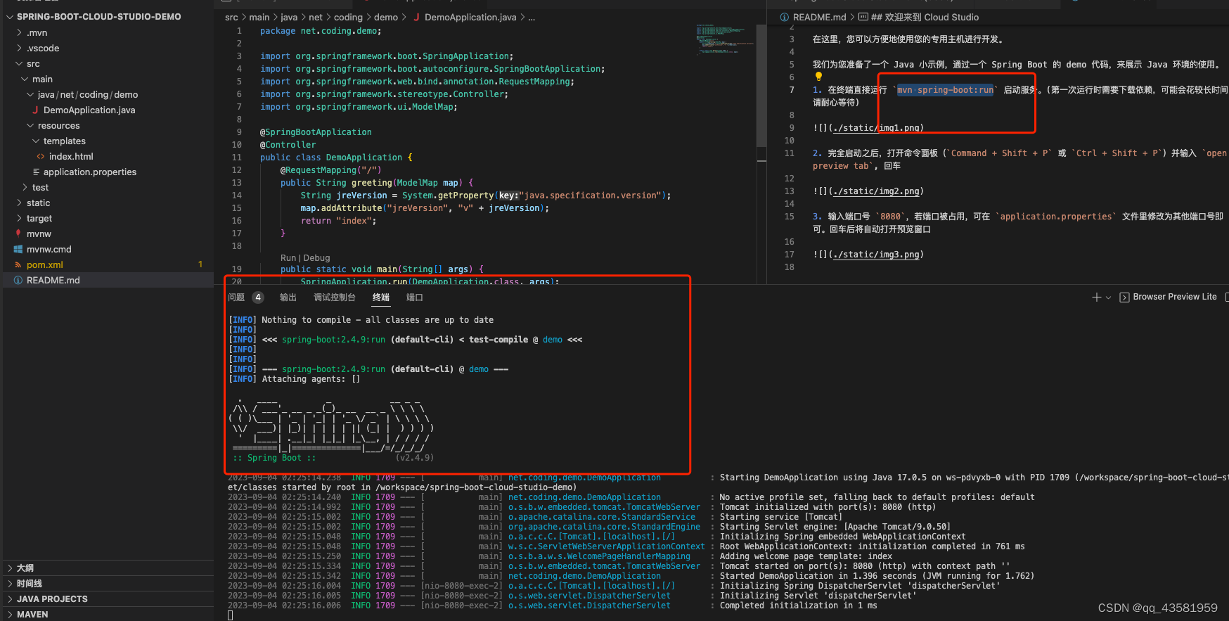Click DemoApplication.java breadcrumb segment

[x=470, y=17]
